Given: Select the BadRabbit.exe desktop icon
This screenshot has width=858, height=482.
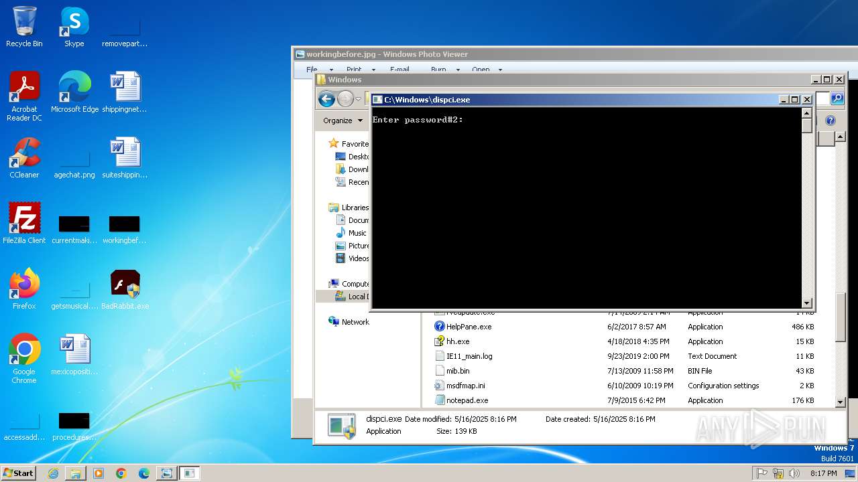Looking at the screenshot, I should [x=125, y=289].
